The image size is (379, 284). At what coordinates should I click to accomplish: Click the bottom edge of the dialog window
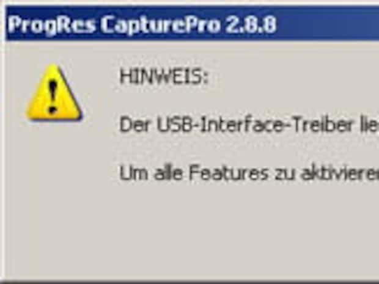click(x=189, y=281)
